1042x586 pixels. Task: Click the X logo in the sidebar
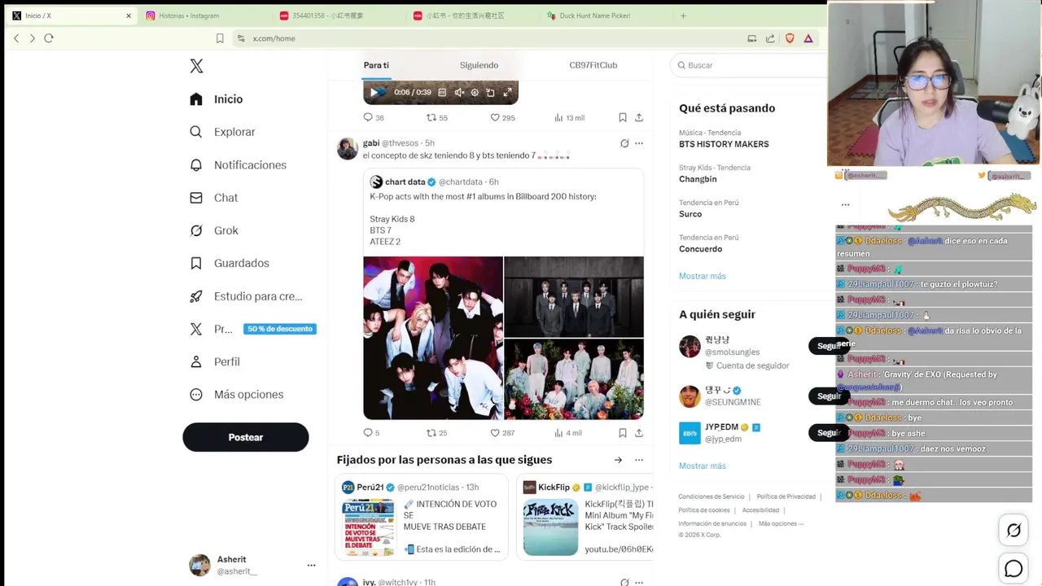click(x=196, y=67)
